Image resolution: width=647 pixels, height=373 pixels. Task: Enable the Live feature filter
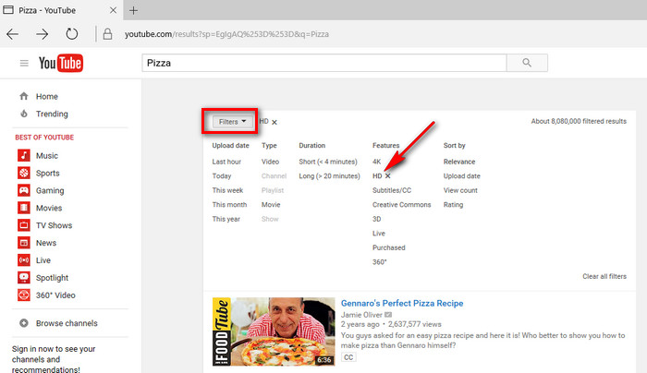(x=378, y=234)
